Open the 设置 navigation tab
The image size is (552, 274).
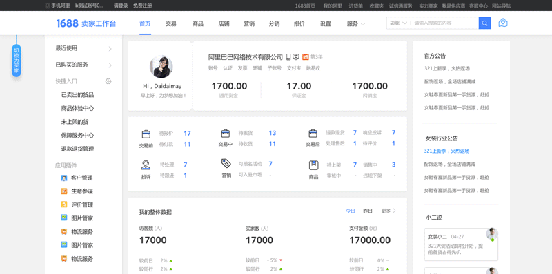point(326,24)
